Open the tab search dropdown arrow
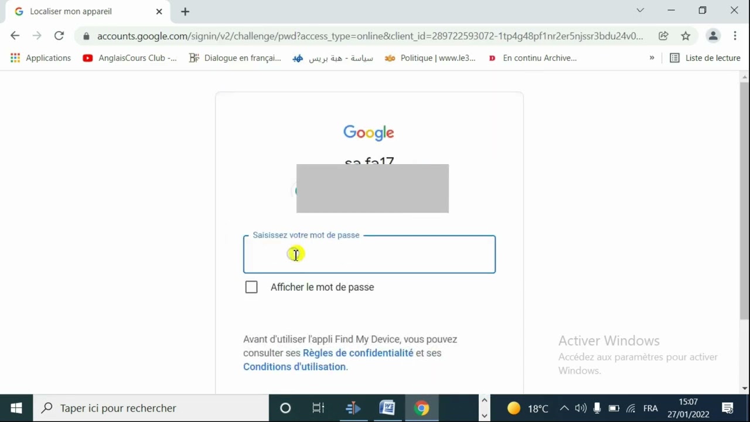This screenshot has height=422, width=750. coord(640,11)
